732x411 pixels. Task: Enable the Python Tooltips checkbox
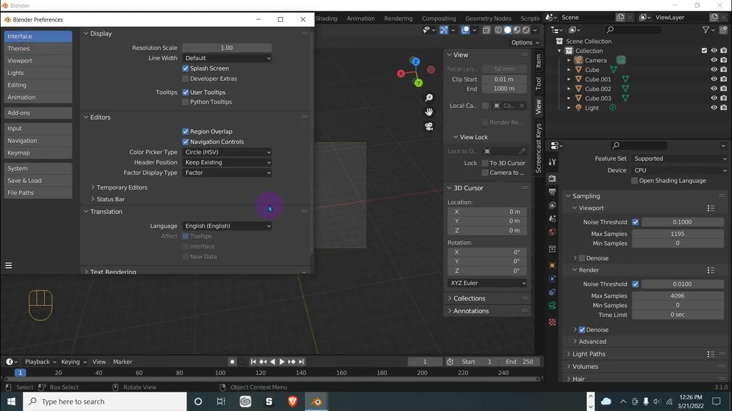tap(185, 102)
